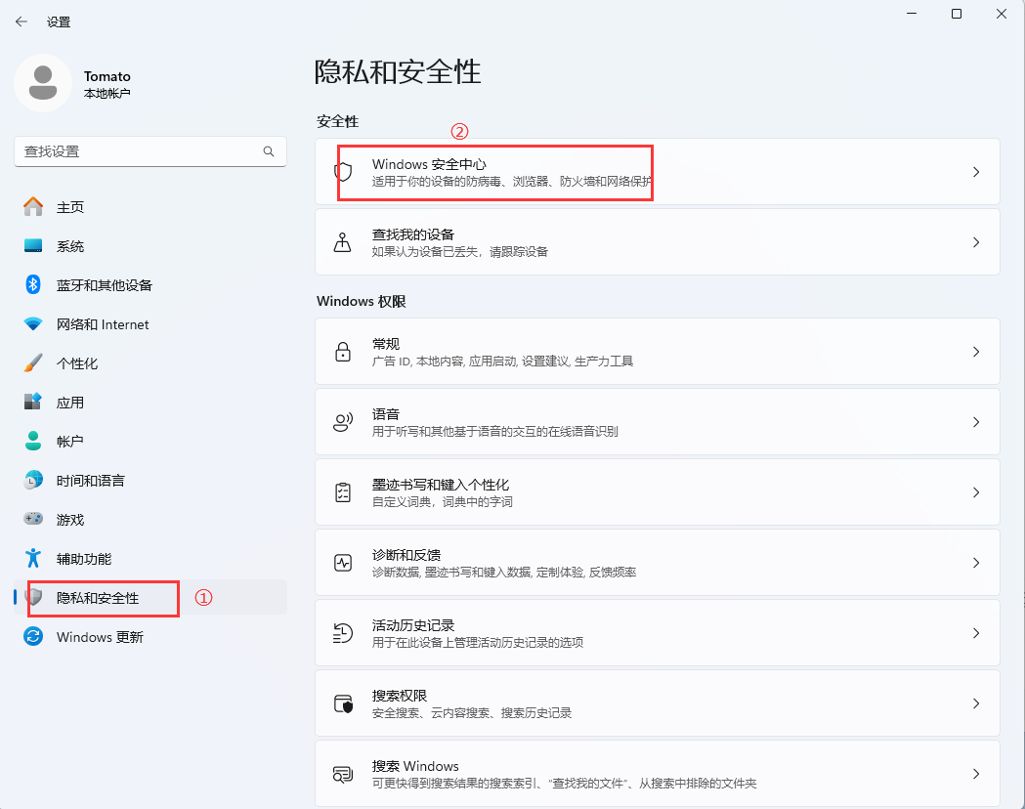This screenshot has width=1025, height=809.
Task: Click the 活动历史记录 history clock icon
Action: pos(343,633)
